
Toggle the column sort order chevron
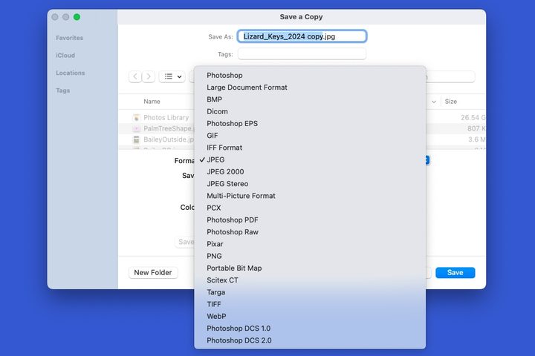pyautogui.click(x=434, y=102)
